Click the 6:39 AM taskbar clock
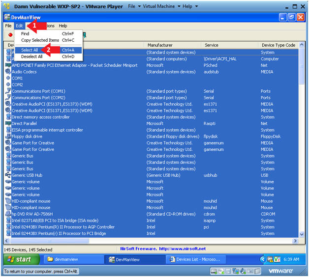The height and width of the screenshot is (277, 309). coord(291,259)
